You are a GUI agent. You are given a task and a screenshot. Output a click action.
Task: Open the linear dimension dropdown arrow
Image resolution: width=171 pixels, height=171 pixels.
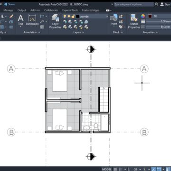click(x=46, y=16)
